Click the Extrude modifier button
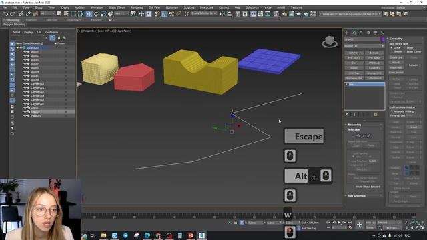Image resolution: width=427 pixels, height=240 pixels. [x=374, y=53]
